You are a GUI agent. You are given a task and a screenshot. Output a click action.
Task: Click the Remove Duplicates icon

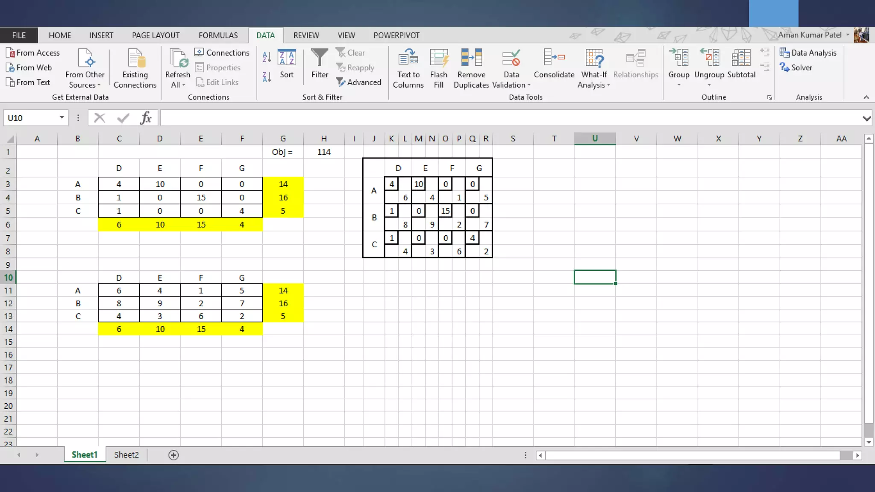click(x=471, y=58)
